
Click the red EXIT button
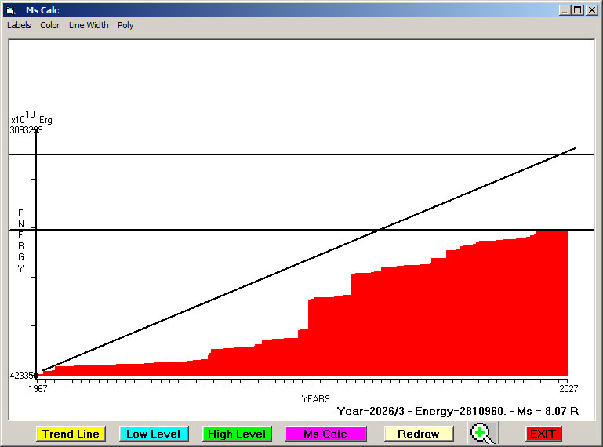click(x=543, y=434)
